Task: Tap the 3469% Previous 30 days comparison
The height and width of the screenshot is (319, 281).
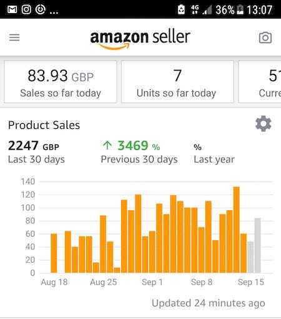Action: pos(139,152)
